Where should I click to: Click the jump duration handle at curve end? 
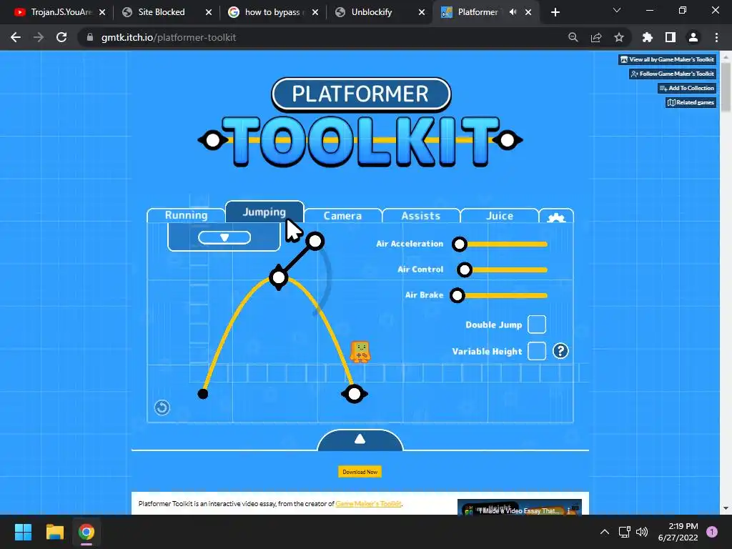point(355,394)
